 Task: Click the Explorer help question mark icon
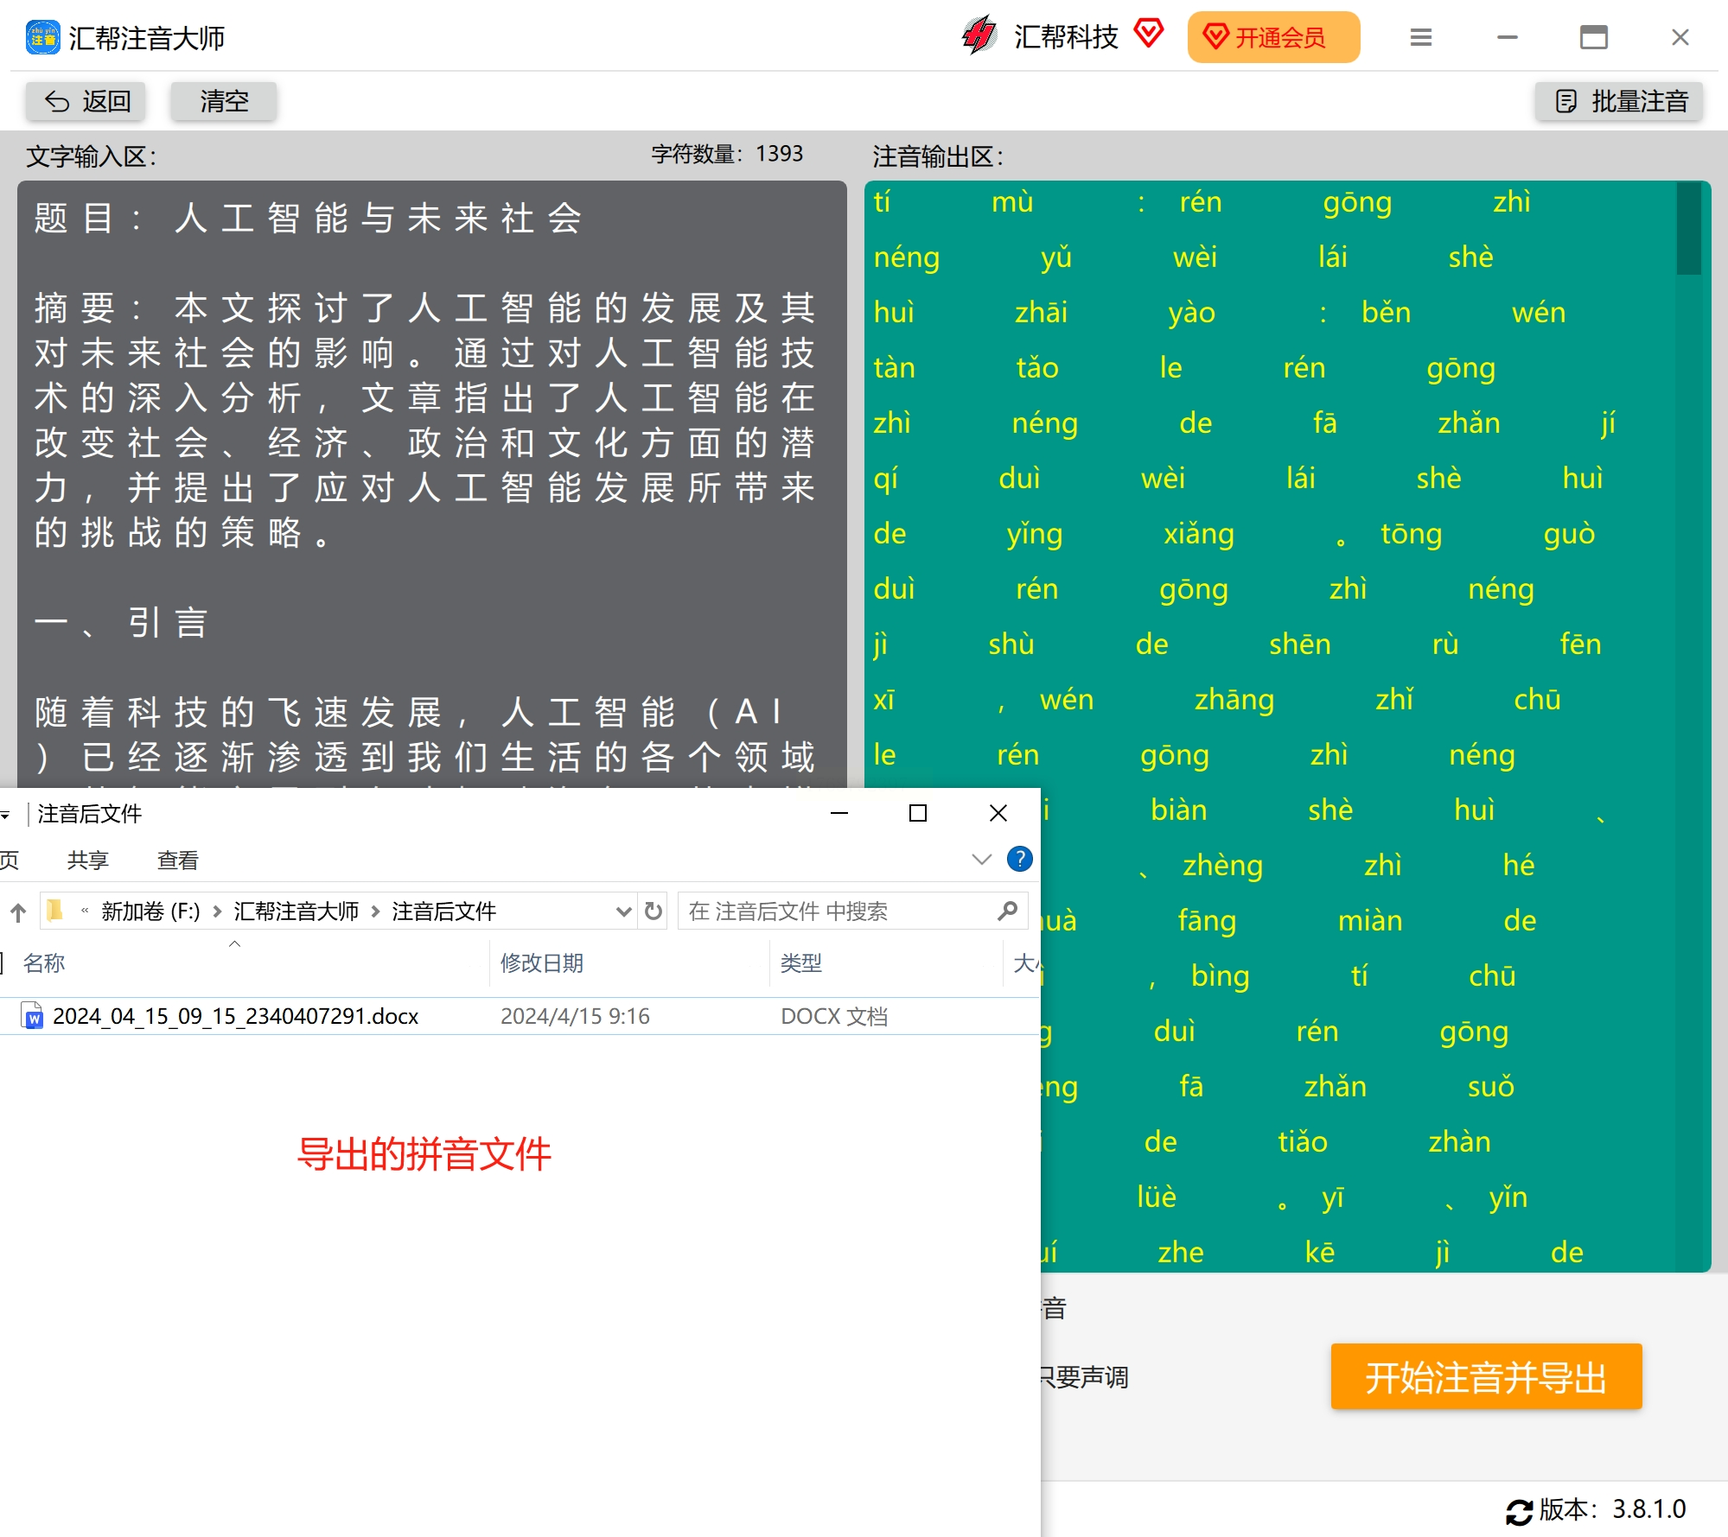point(1019,859)
